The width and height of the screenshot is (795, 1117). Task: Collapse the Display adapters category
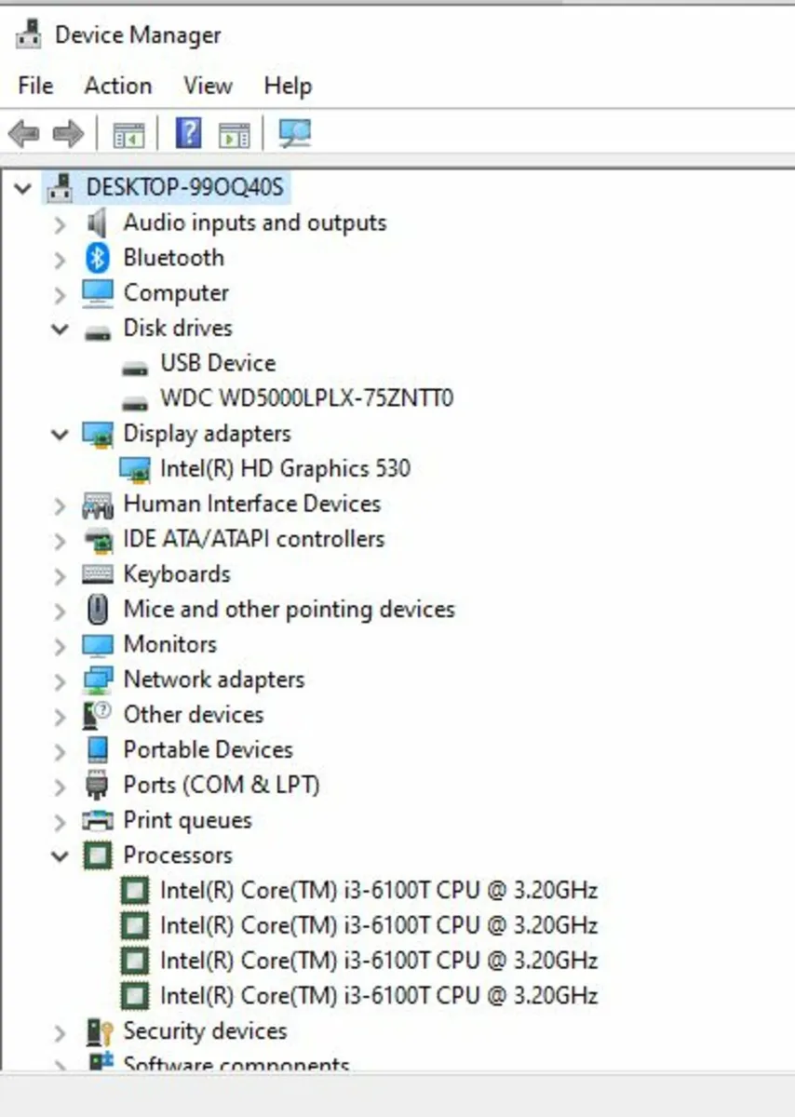tap(61, 434)
